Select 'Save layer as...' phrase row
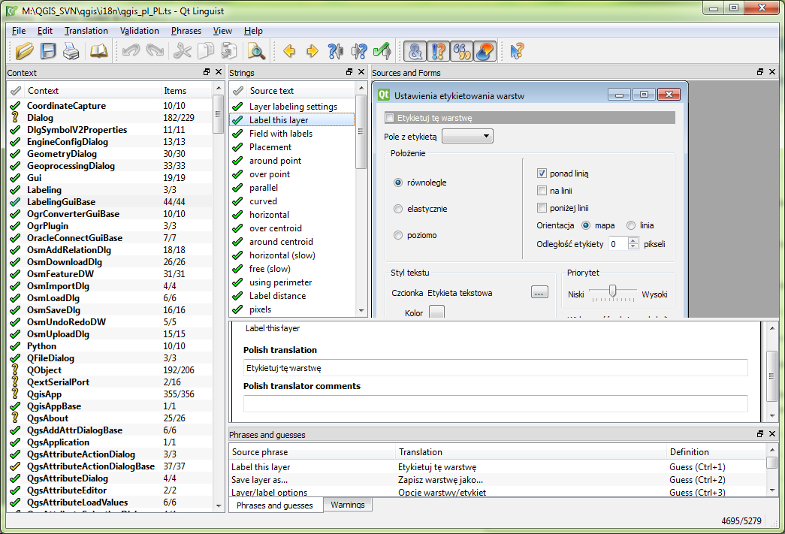Screen dimensions: 785x534 point(497,479)
